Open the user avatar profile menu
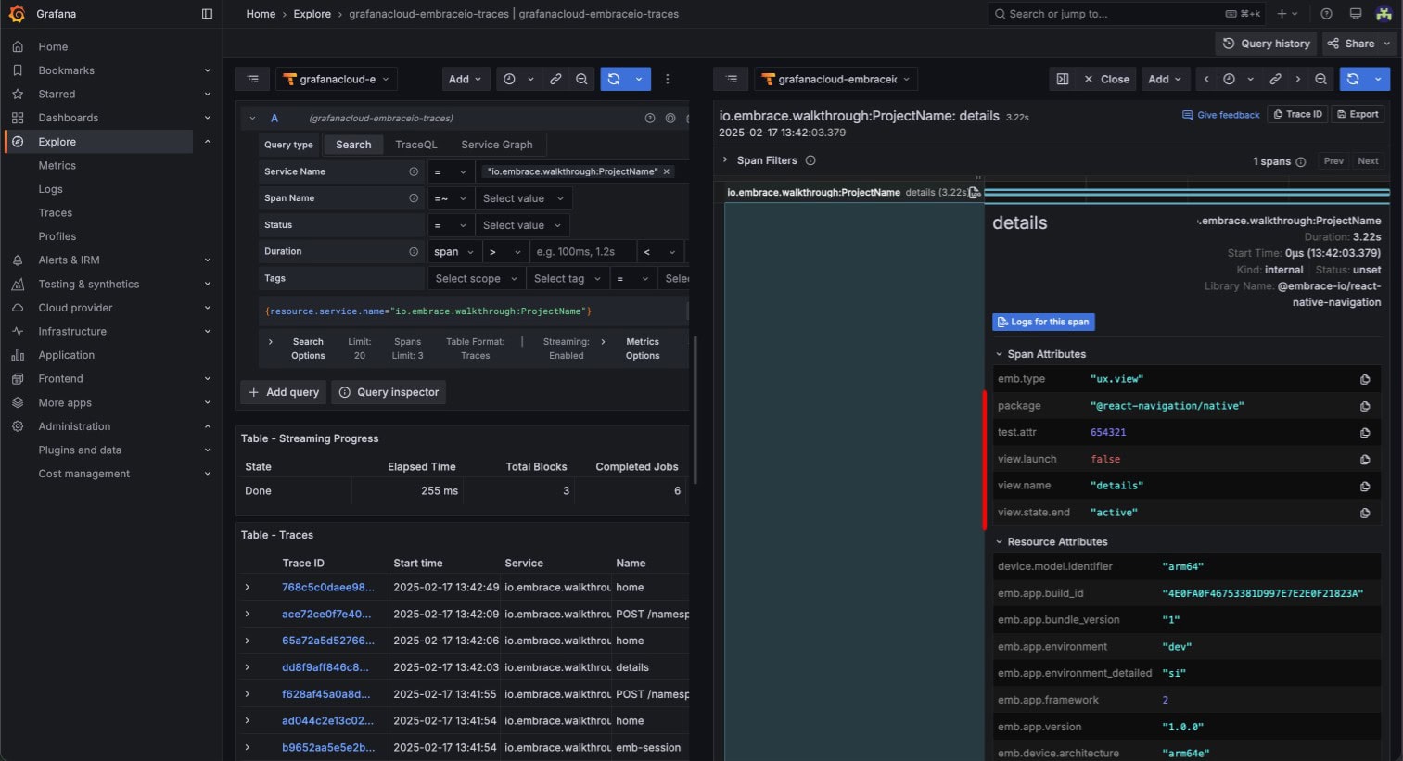 click(x=1384, y=14)
